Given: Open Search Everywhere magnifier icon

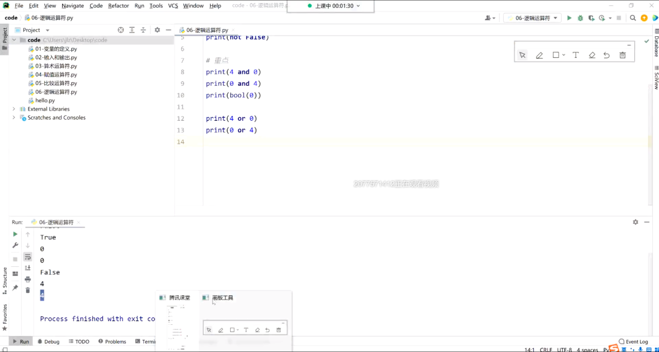Looking at the screenshot, I should [633, 18].
